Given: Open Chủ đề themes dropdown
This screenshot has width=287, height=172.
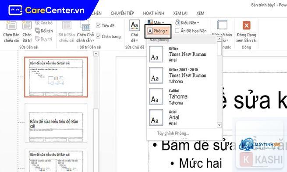Looking at the screenshot, I should click(135, 31).
